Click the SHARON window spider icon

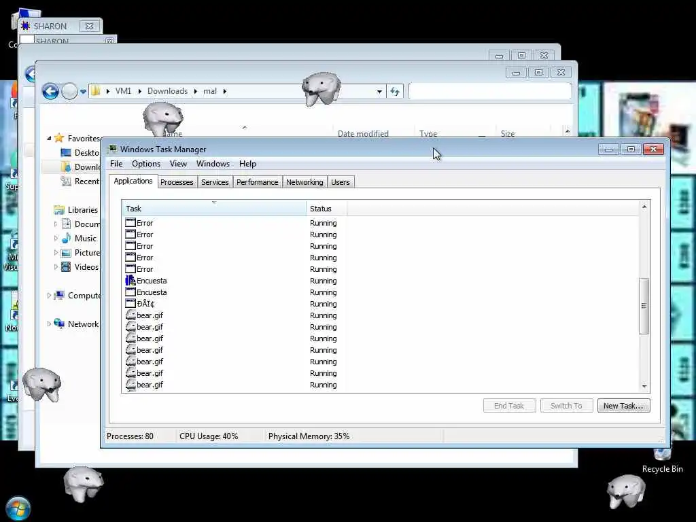tap(26, 26)
